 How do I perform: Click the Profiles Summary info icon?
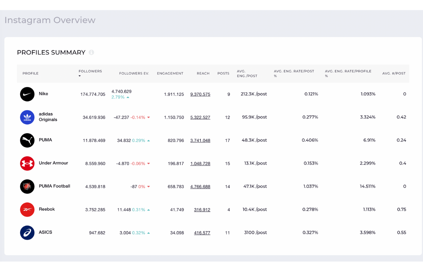[x=91, y=52]
